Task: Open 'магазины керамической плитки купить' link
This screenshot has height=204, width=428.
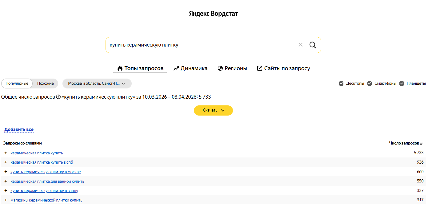Action: (x=46, y=200)
